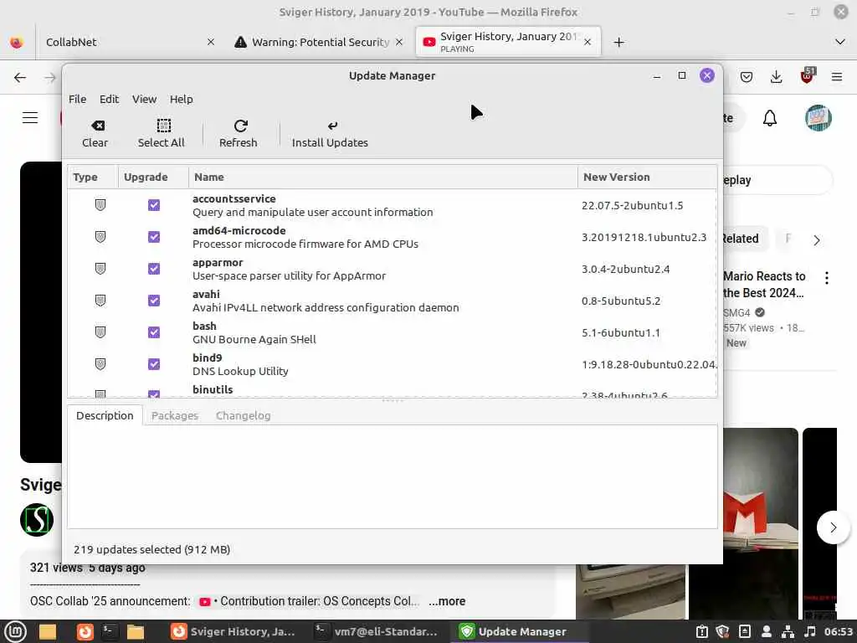This screenshot has width=857, height=643.
Task: Click the '219 updates selected (912 MB)' status text
Action: pyautogui.click(x=152, y=549)
